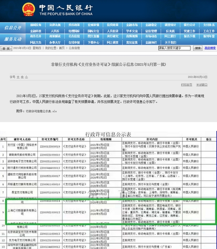Image resolution: width=217 pixels, height=249 pixels.
Task: Go to the 音频视频 section
Action: tap(132, 36)
